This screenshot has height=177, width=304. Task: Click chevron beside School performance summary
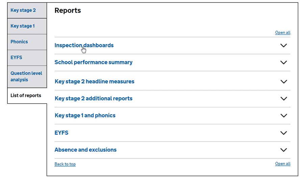[x=283, y=62]
